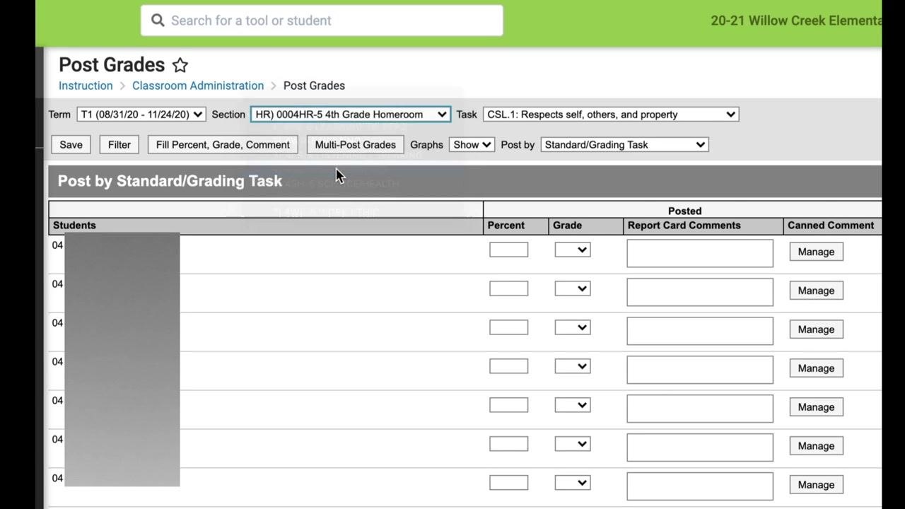
Task: Open the Classroom Administration breadcrumb link
Action: (198, 86)
